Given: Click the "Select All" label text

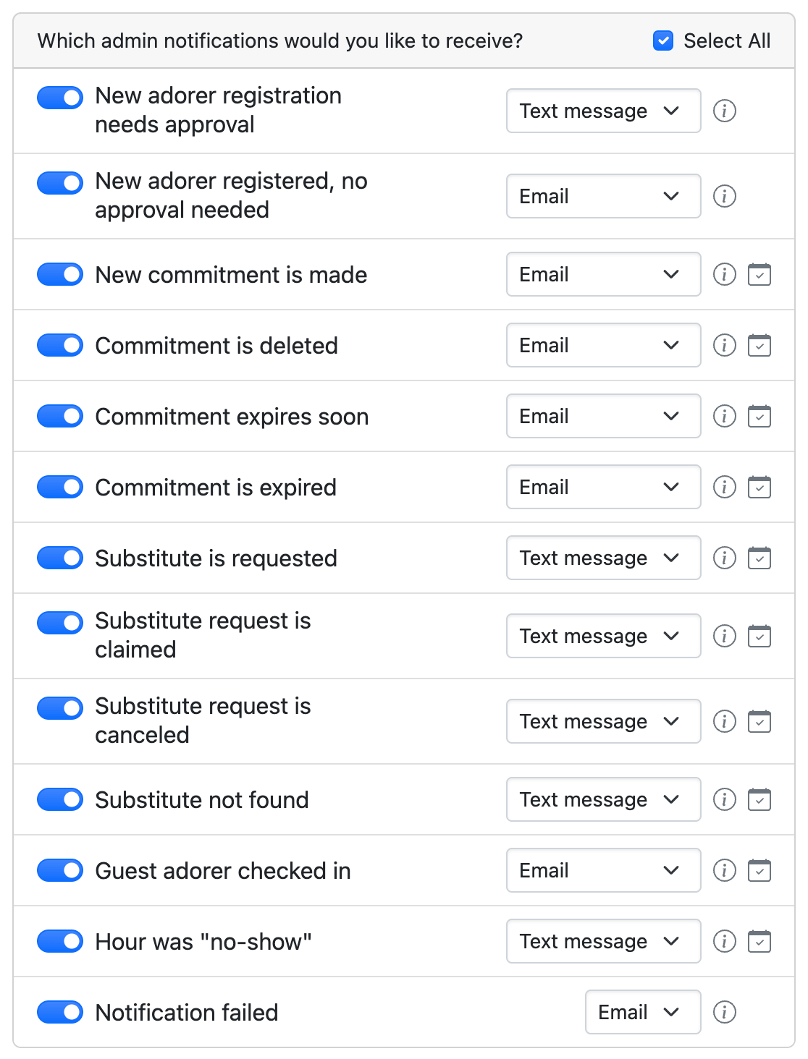Looking at the screenshot, I should (x=726, y=41).
